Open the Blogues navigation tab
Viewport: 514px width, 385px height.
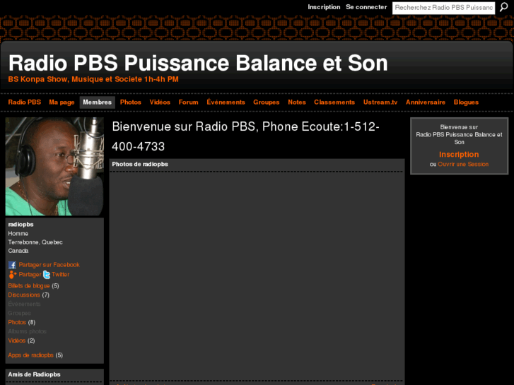466,102
